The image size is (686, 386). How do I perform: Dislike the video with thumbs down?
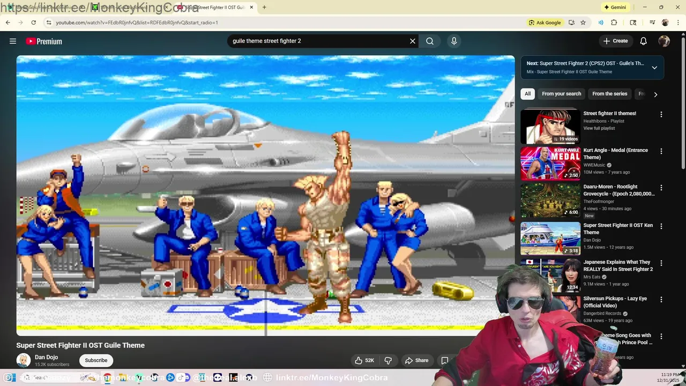pos(389,360)
